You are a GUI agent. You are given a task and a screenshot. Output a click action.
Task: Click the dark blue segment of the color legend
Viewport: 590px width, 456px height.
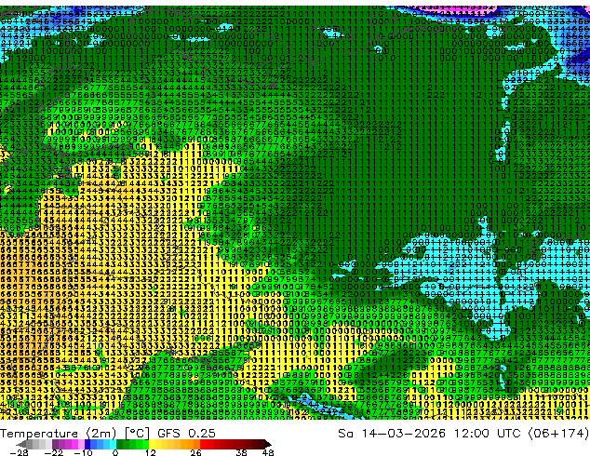pos(87,444)
